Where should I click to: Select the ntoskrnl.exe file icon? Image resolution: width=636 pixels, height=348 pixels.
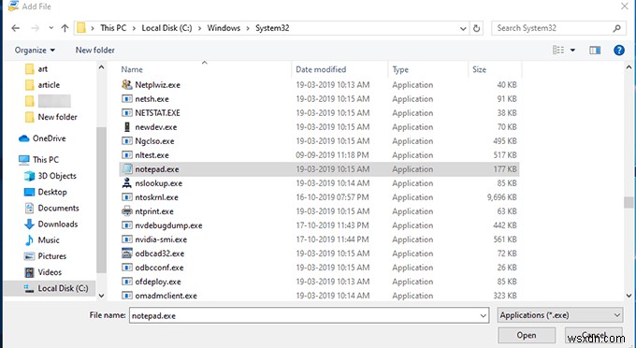click(127, 197)
